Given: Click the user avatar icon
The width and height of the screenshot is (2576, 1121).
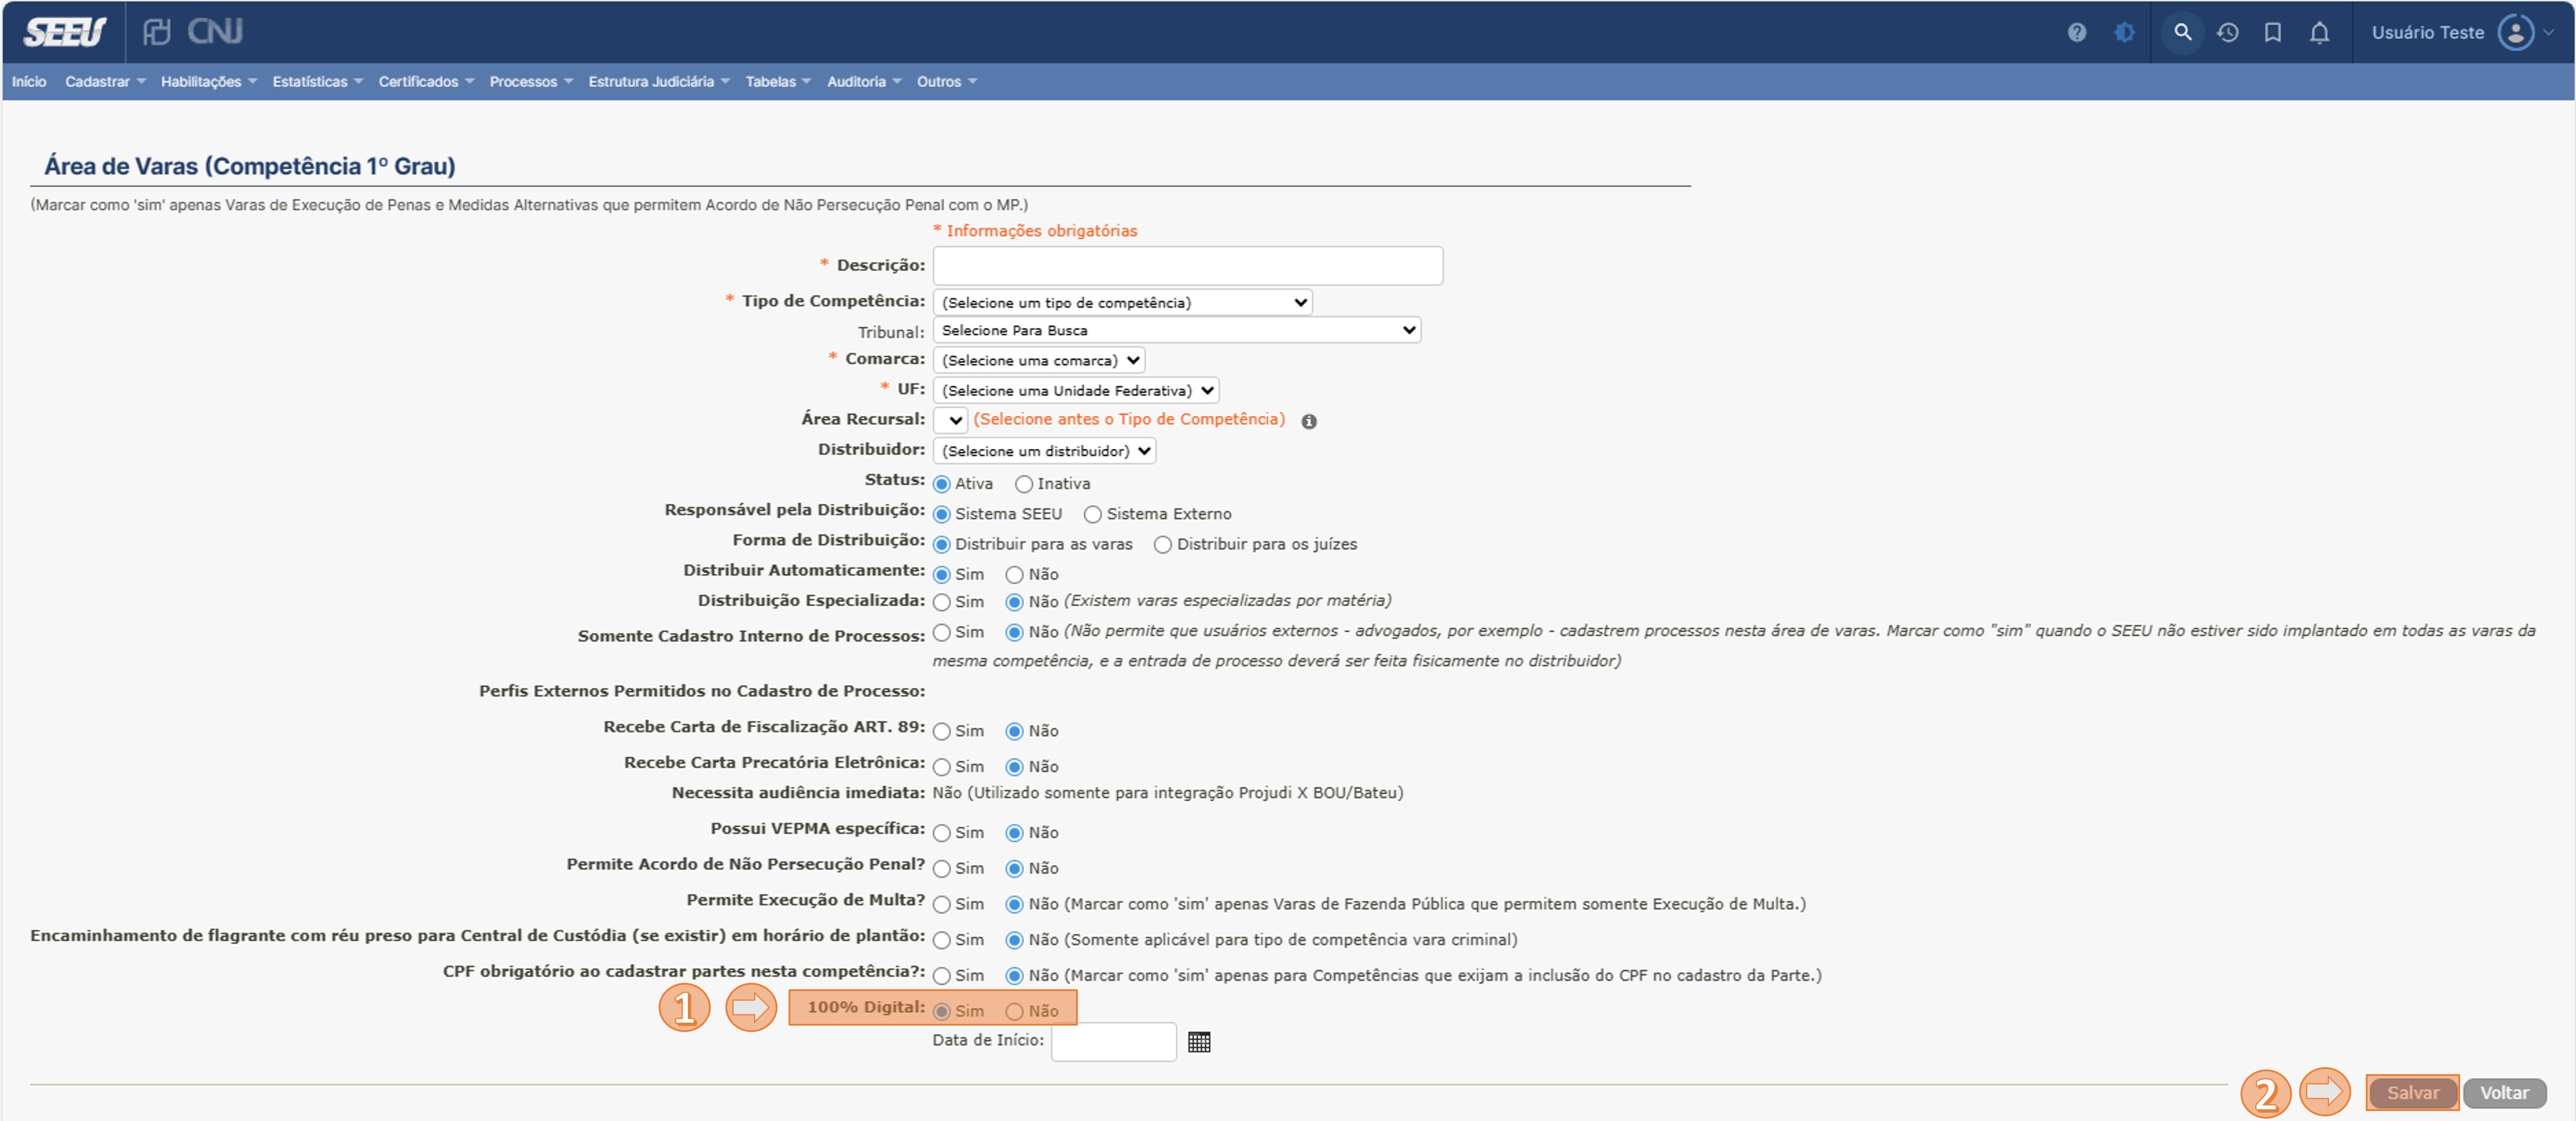Looking at the screenshot, I should pyautogui.click(x=2516, y=32).
